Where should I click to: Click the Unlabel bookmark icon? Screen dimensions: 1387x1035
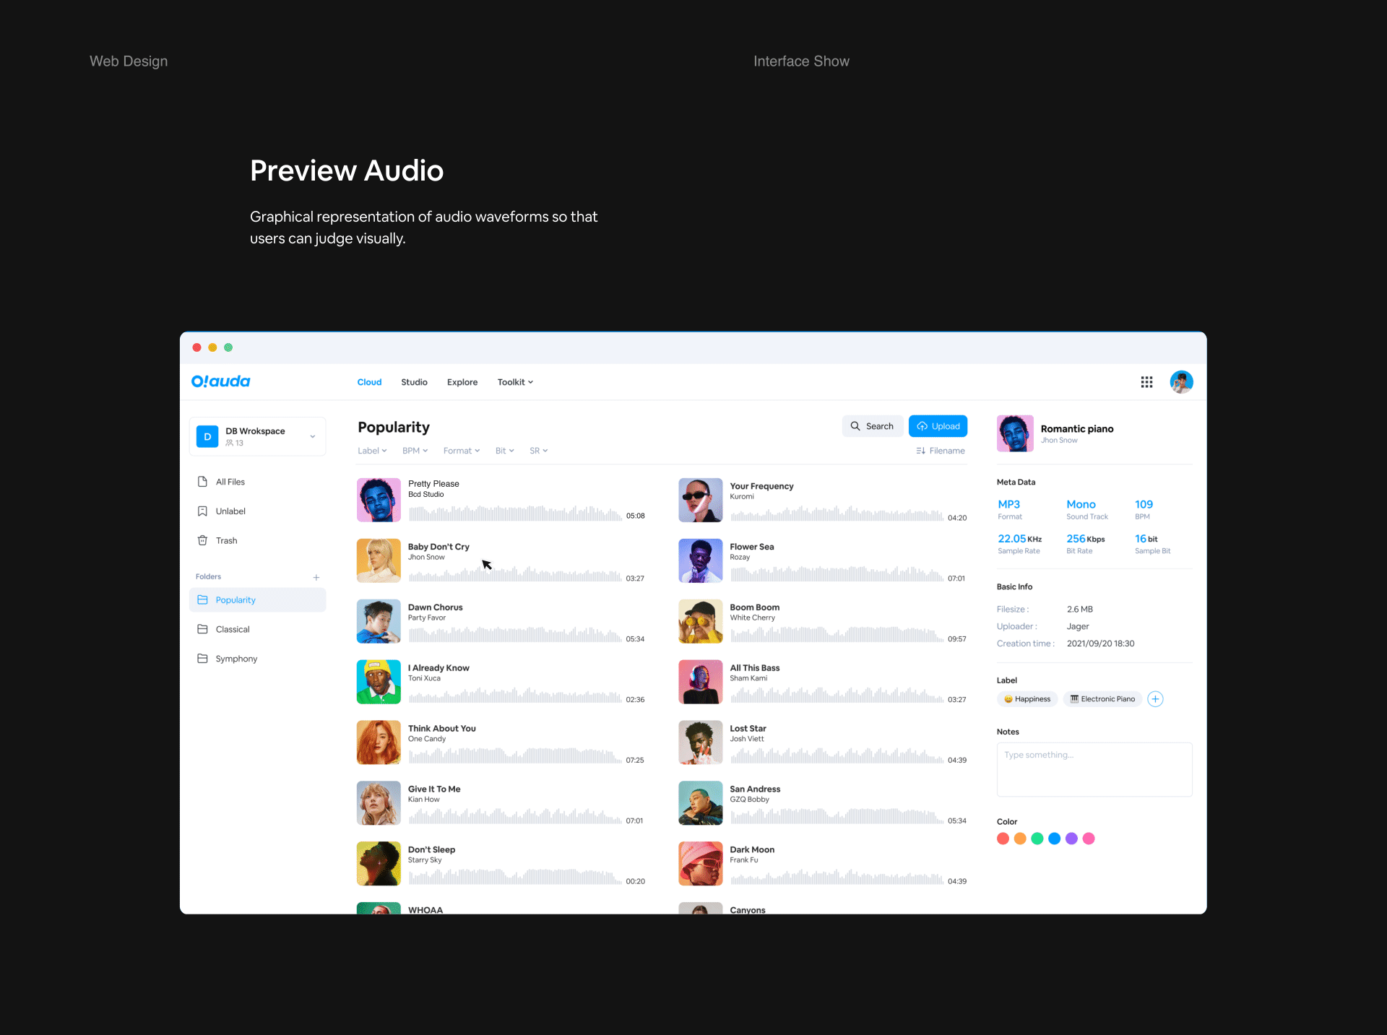[x=202, y=511]
